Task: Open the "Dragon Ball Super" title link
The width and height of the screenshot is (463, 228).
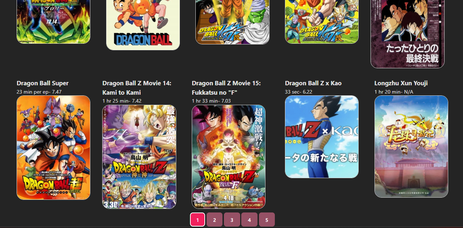Action: pos(43,83)
